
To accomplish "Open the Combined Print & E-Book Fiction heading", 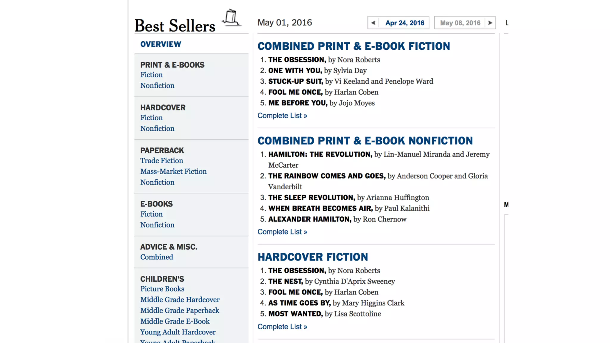I will [354, 46].
